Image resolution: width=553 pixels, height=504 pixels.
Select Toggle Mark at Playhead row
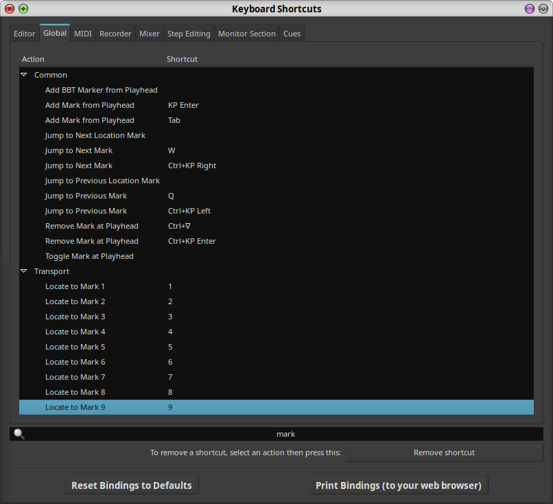[x=89, y=256]
